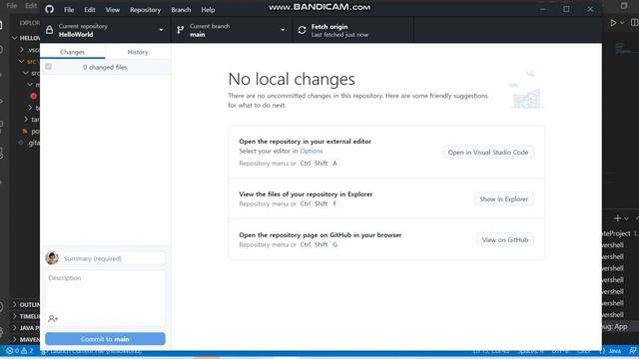The image size is (639, 359).
Task: Toggle the select-all changed files checkbox
Action: (49, 67)
